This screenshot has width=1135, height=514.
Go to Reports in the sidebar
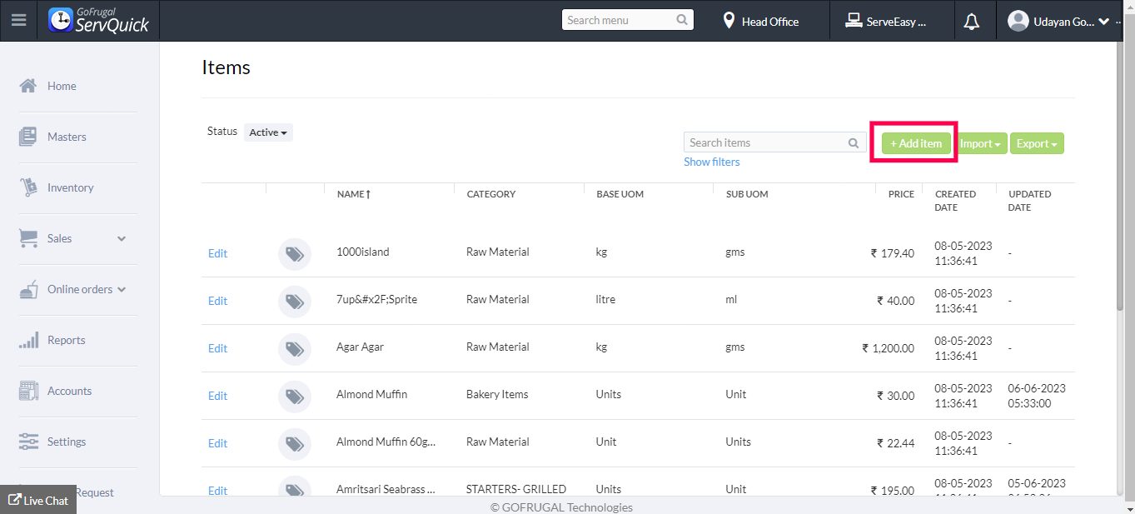point(66,341)
